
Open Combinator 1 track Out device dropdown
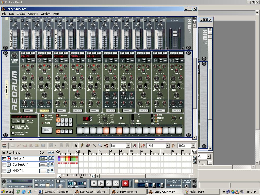(x=43, y=165)
